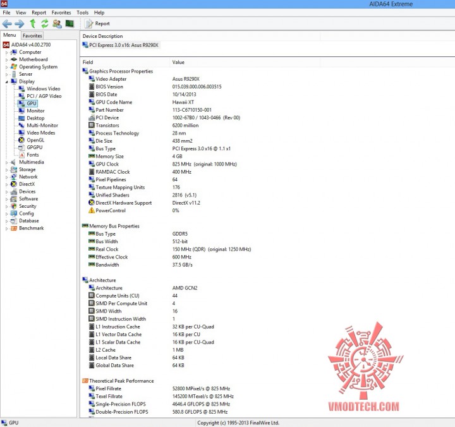Collapse the Display tree node
Screen dimensions: 455x427
pos(6,82)
